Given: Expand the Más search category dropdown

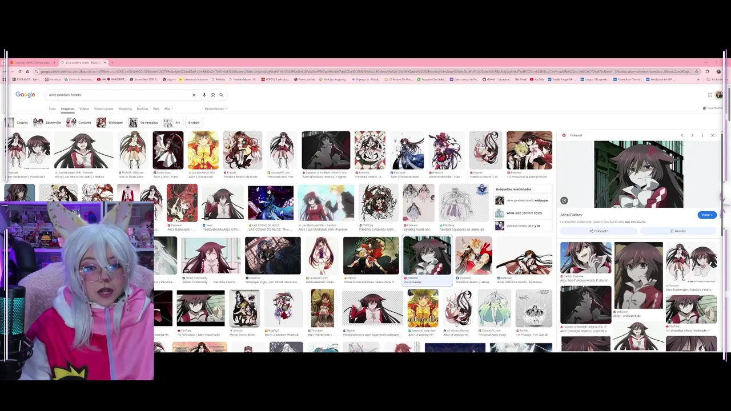Looking at the screenshot, I should [x=168, y=108].
